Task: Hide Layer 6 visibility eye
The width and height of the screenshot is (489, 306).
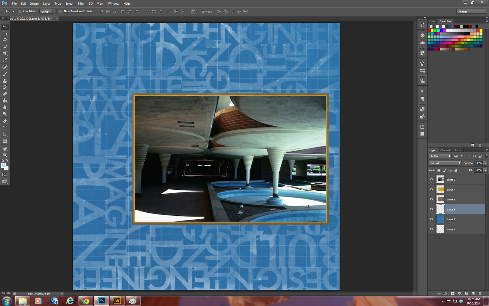Action: [432, 209]
